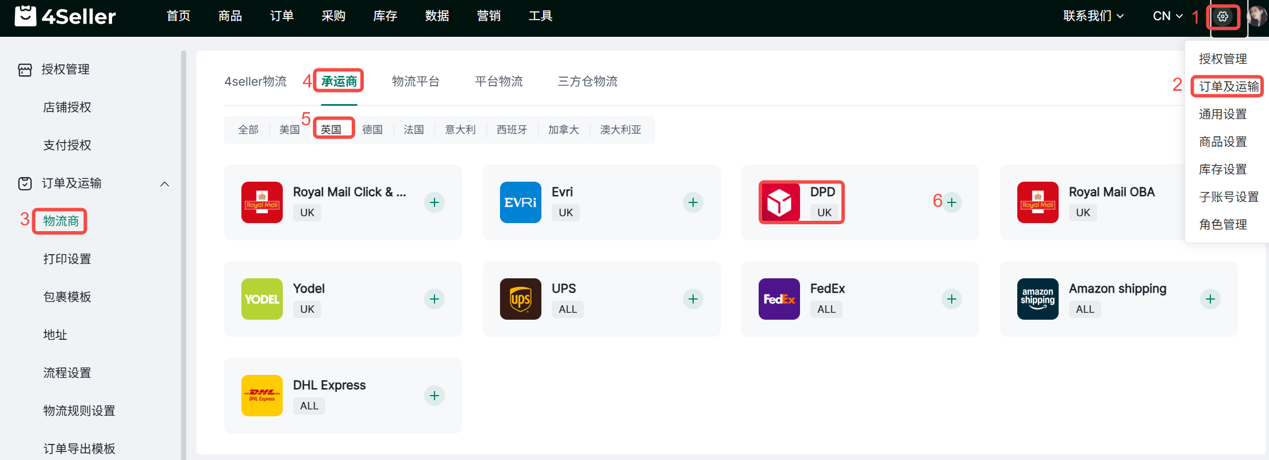Screen dimensions: 1269x460
Task: Add DHL Express with its plus icon
Action: [434, 396]
